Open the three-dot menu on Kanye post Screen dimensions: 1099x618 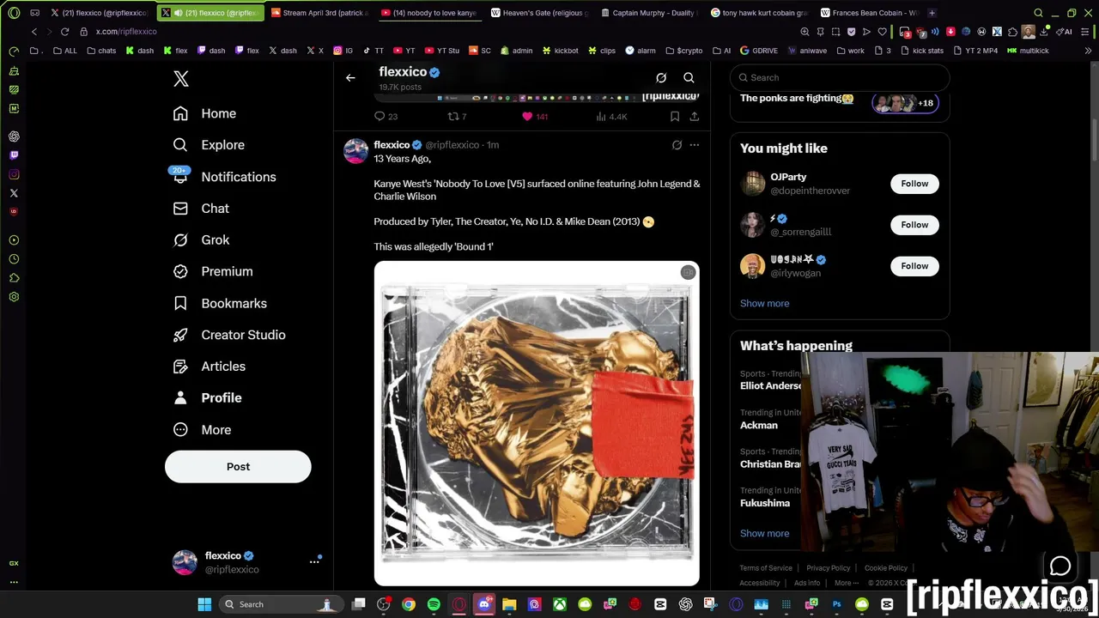coord(694,145)
